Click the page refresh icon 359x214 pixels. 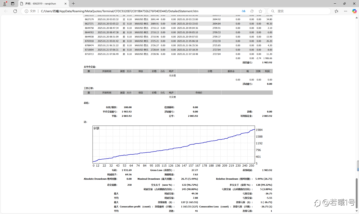tap(15, 11)
